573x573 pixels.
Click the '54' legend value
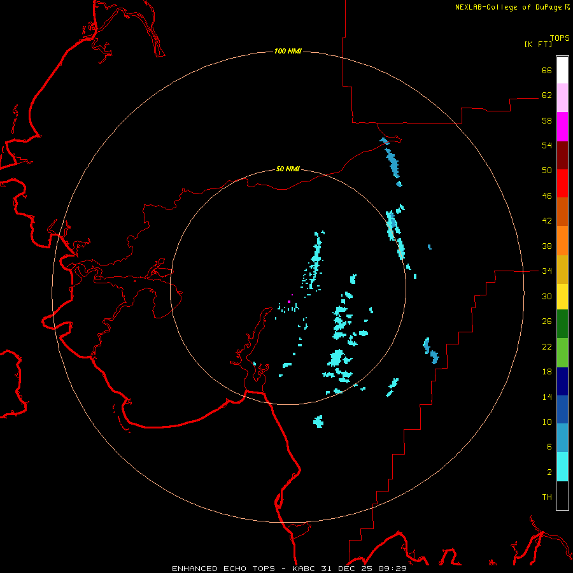[x=547, y=145]
